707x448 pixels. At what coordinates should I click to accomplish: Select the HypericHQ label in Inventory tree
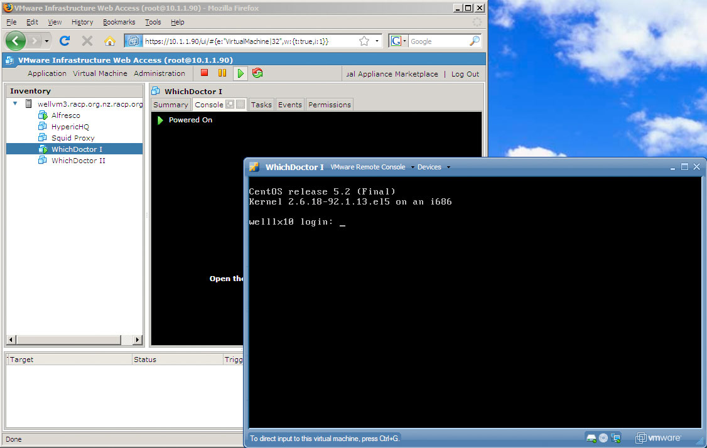click(x=70, y=127)
